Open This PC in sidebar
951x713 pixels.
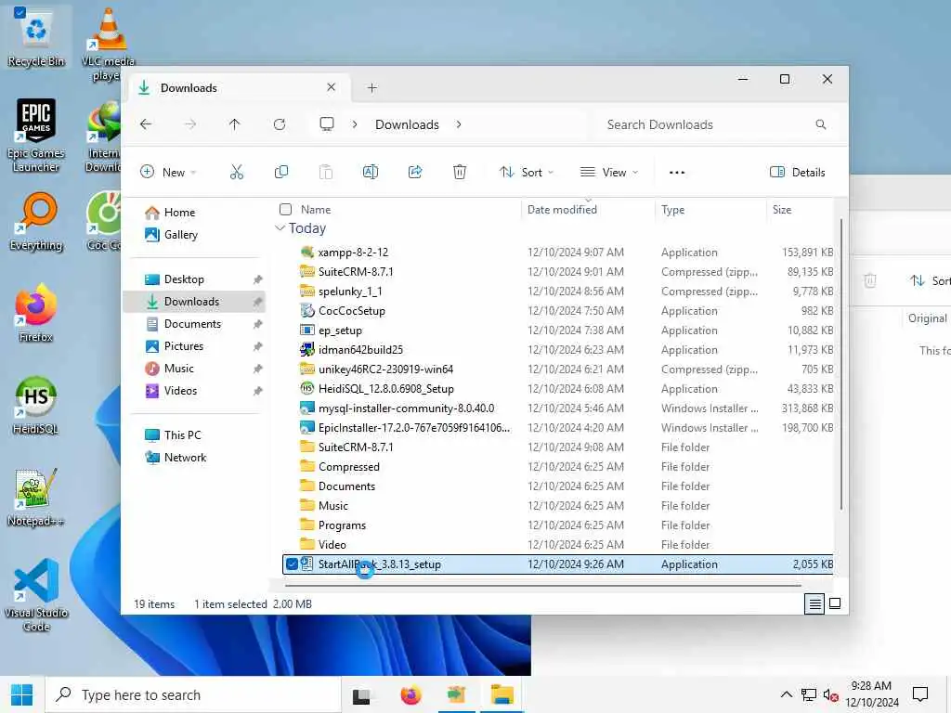point(183,434)
